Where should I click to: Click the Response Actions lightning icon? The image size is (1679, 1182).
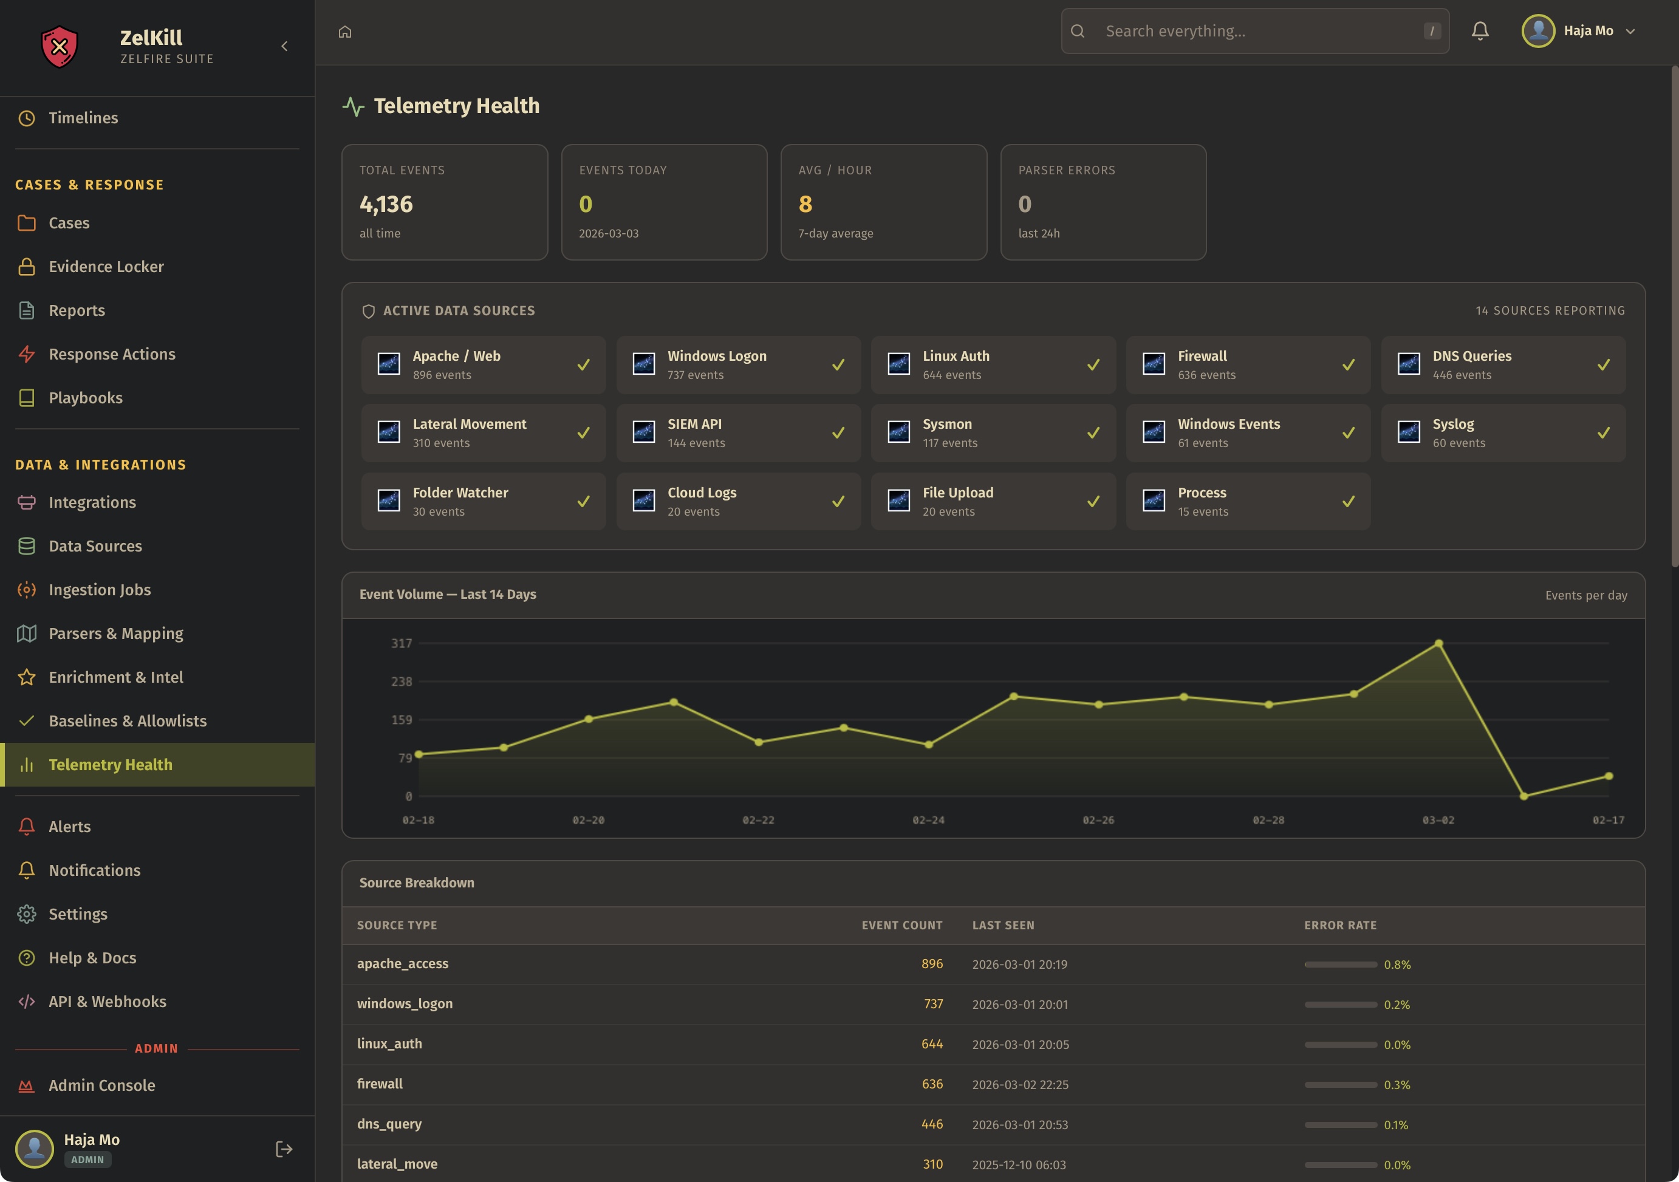coord(27,355)
